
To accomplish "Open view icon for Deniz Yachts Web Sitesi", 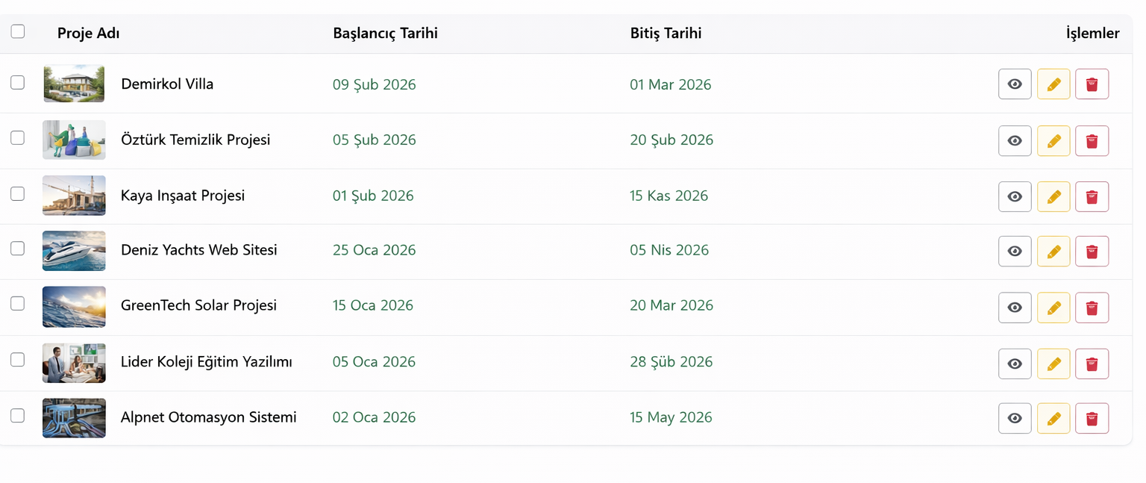I will point(1015,251).
